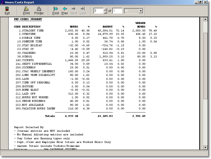Select the 200.SICKNESS row label
This screenshot has height=159, width=211.
click(x=25, y=67)
